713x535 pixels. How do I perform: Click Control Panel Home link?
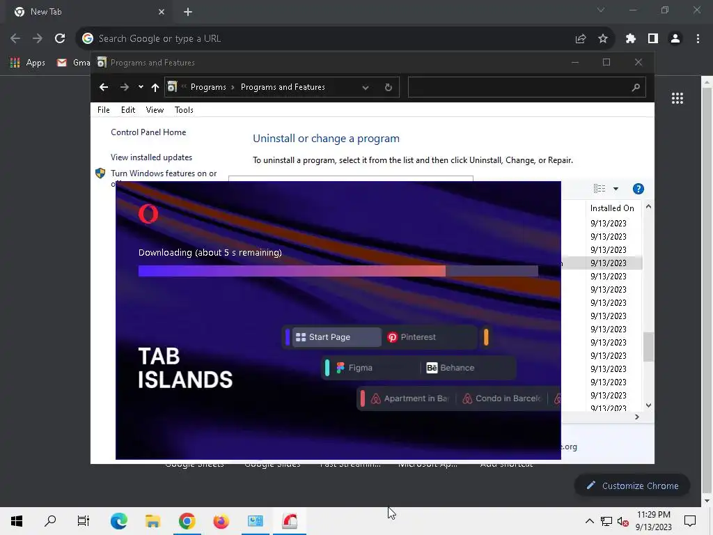[148, 132]
